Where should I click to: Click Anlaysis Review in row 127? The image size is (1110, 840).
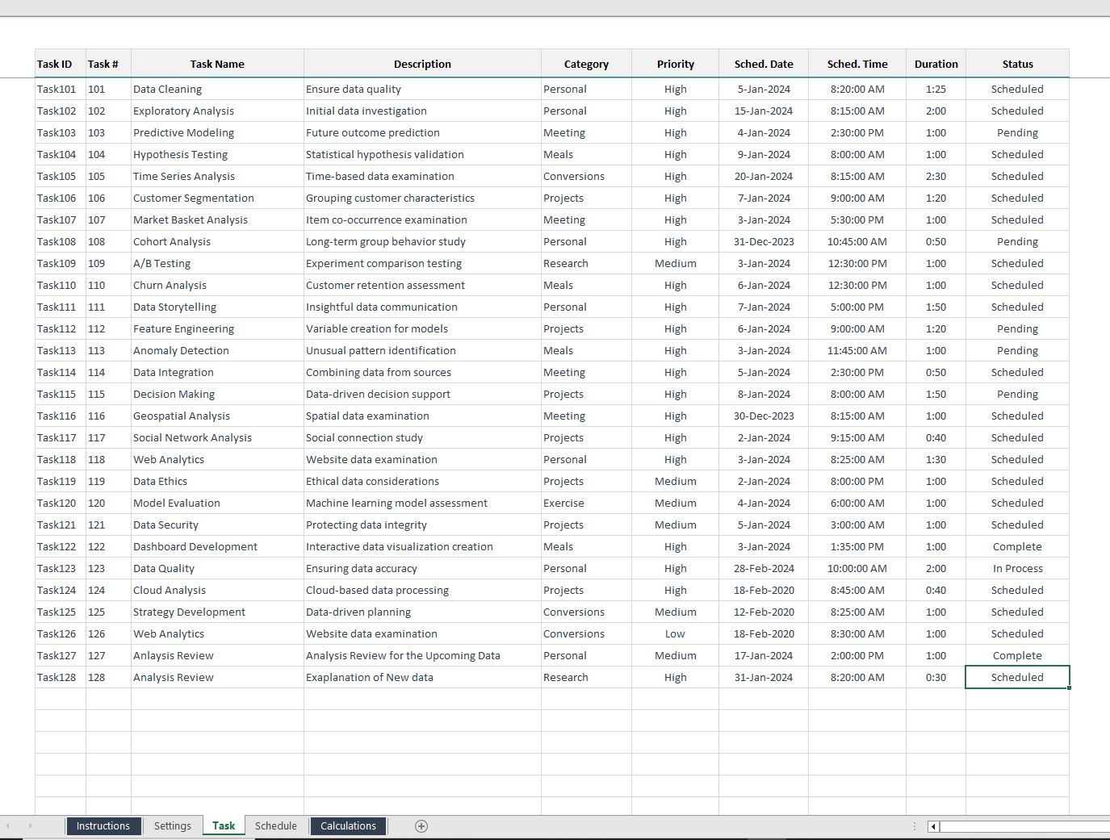[x=217, y=655]
